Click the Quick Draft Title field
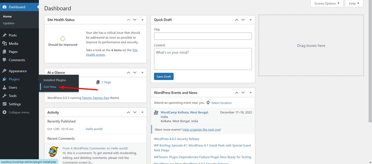The image size is (372, 164). tap(203, 36)
